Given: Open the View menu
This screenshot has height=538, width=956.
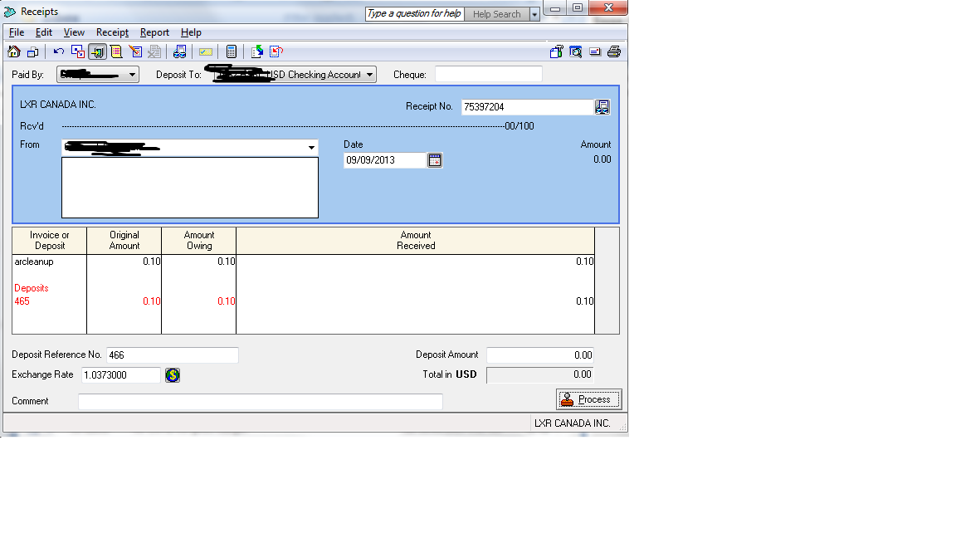Looking at the screenshot, I should tap(74, 32).
